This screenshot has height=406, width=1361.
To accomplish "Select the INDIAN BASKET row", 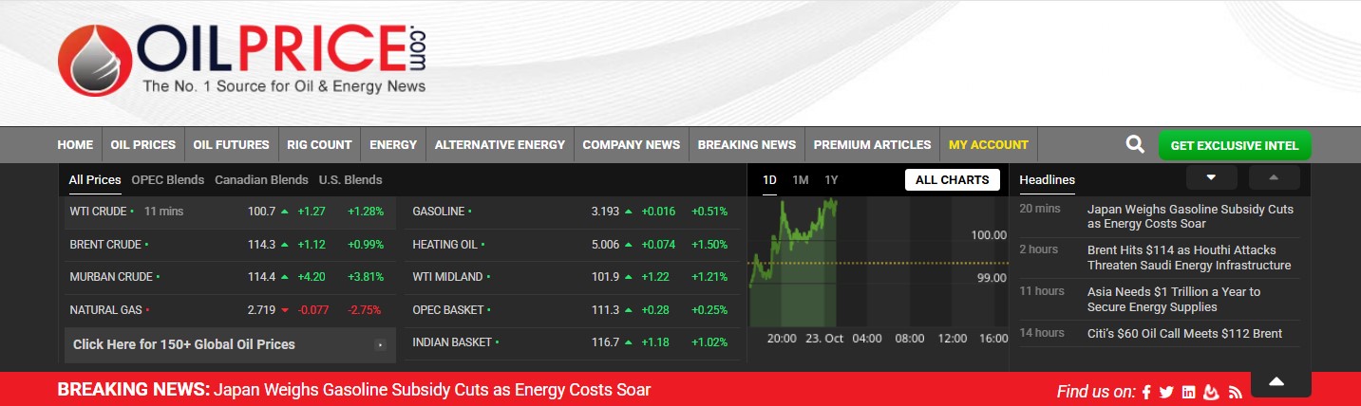I will (x=573, y=342).
